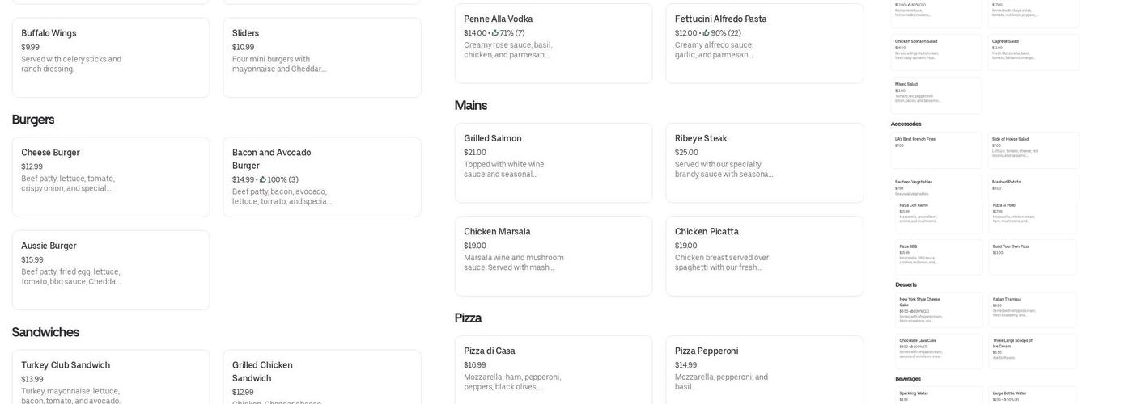
Task: Pick the Grilled Salmon main dish
Action: coord(553,162)
